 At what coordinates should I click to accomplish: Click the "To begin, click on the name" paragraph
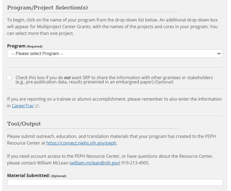coord(112,27)
